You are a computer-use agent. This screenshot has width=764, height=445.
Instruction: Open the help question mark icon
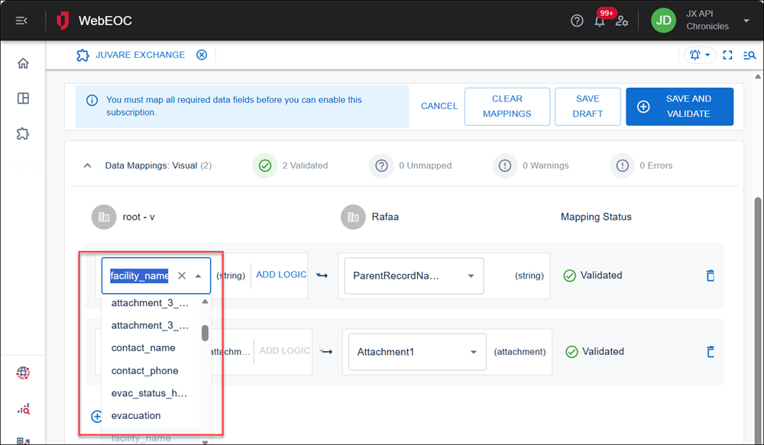577,21
